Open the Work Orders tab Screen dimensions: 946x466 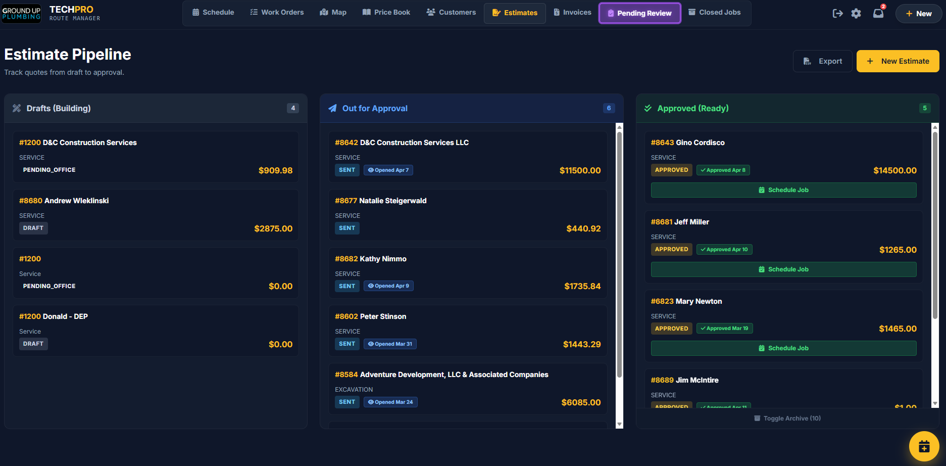click(277, 13)
